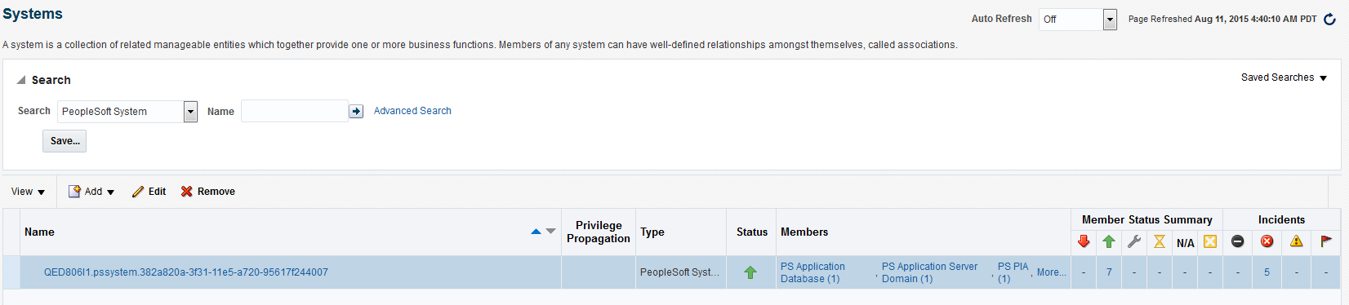Click the wrench blackout status icon
1349x305 pixels.
[1134, 241]
